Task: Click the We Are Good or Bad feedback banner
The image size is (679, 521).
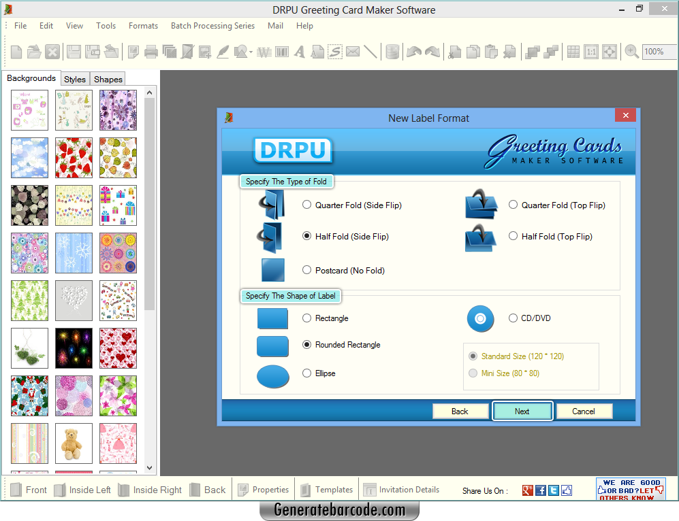Action: tap(631, 490)
